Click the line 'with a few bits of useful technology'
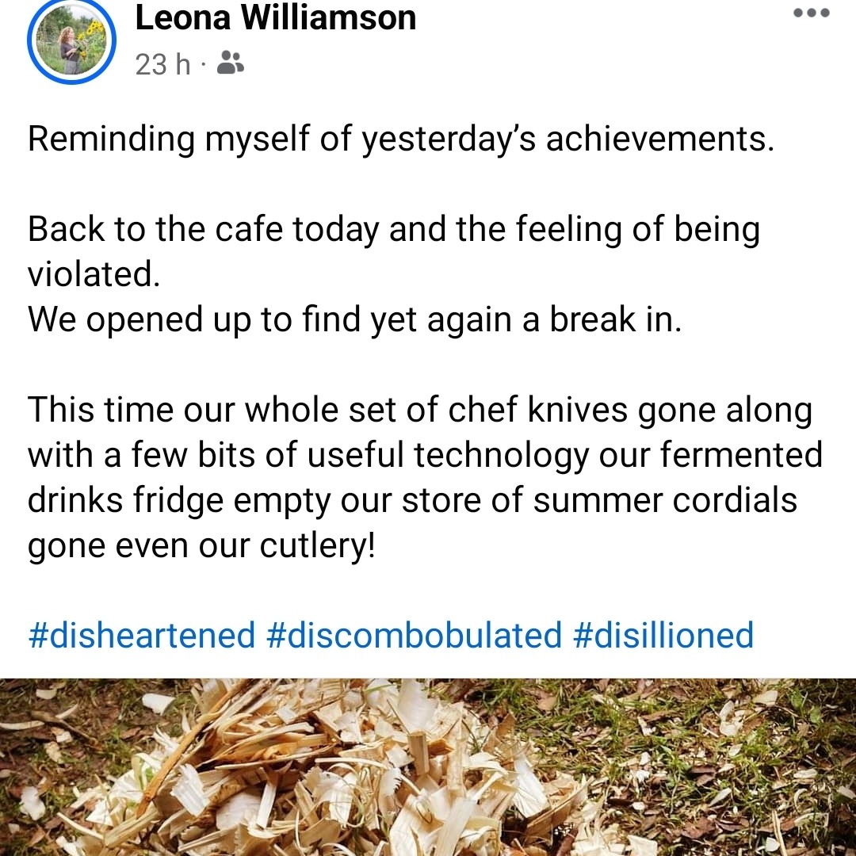 [425, 456]
